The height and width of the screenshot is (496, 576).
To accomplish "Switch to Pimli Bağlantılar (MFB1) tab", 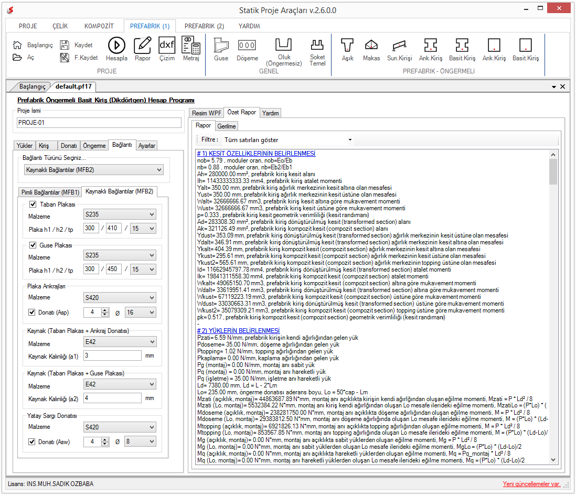I will [50, 192].
